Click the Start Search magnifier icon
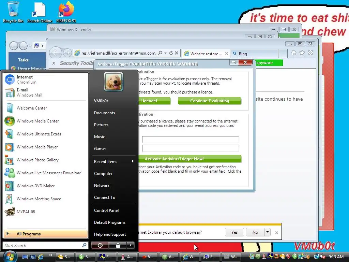The width and height of the screenshot is (349, 262). coord(85,245)
